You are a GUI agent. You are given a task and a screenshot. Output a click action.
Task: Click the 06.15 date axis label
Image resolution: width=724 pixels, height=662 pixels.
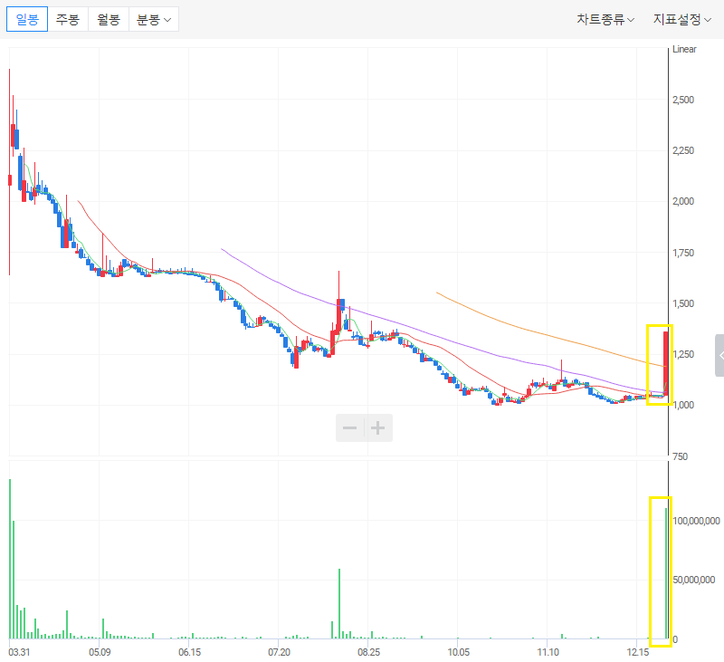[x=190, y=652]
